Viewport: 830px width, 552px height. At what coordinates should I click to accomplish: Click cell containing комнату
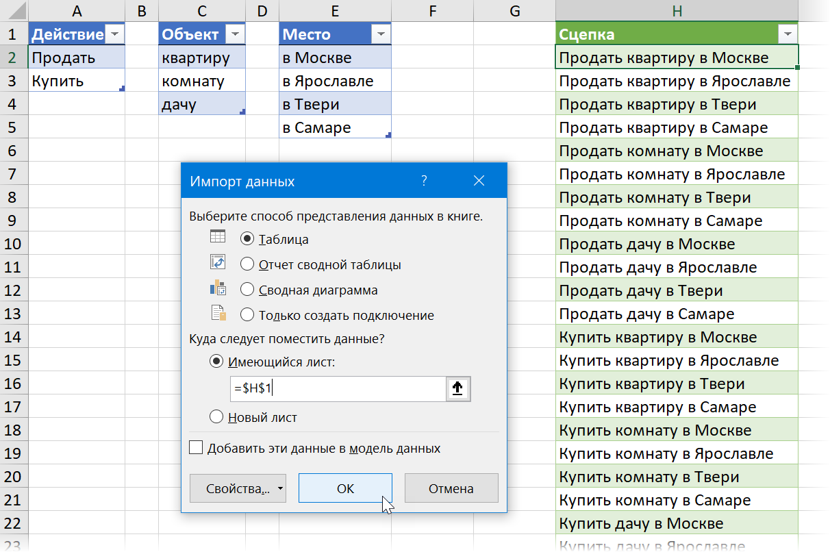coord(202,81)
